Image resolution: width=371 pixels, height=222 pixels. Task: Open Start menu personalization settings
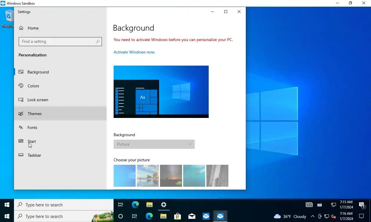pyautogui.click(x=60, y=141)
